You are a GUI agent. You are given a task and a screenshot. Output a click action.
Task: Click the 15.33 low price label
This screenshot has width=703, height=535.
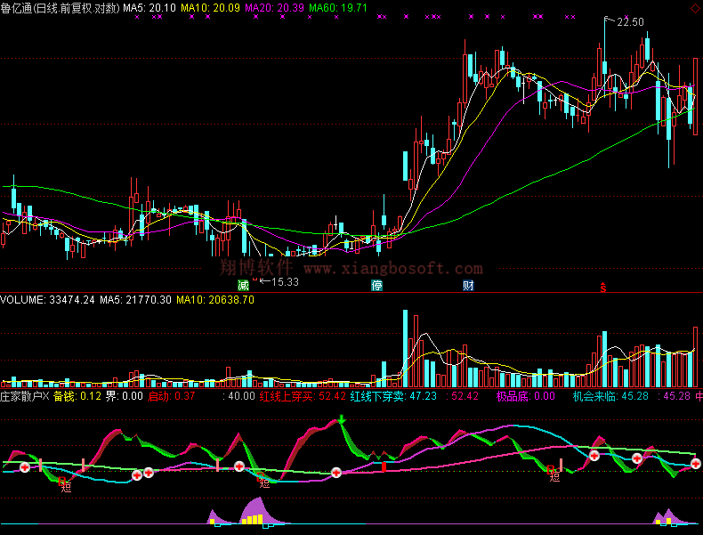point(284,281)
